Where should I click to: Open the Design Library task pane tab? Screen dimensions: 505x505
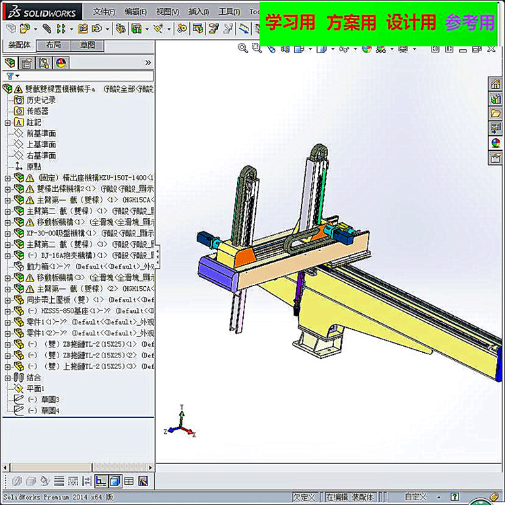coord(496,98)
